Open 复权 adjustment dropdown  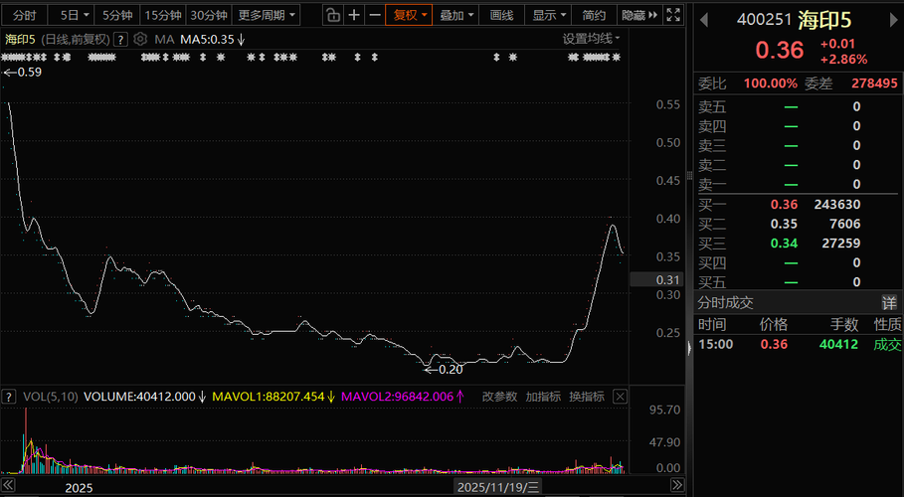(410, 15)
